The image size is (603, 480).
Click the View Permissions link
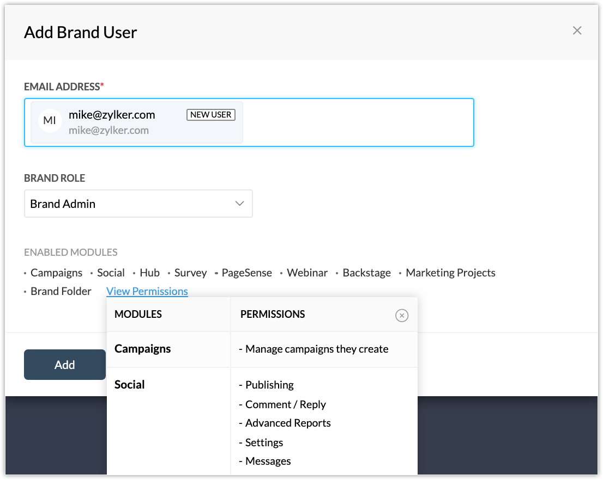point(147,291)
